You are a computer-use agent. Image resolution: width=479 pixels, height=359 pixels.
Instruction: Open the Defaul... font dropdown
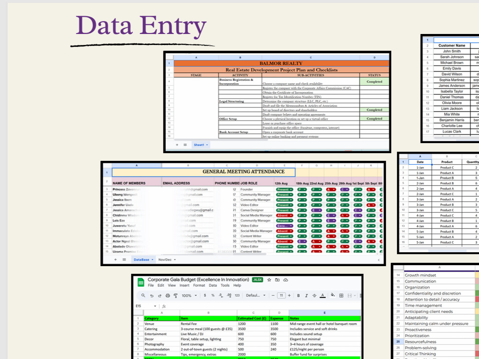(x=256, y=295)
